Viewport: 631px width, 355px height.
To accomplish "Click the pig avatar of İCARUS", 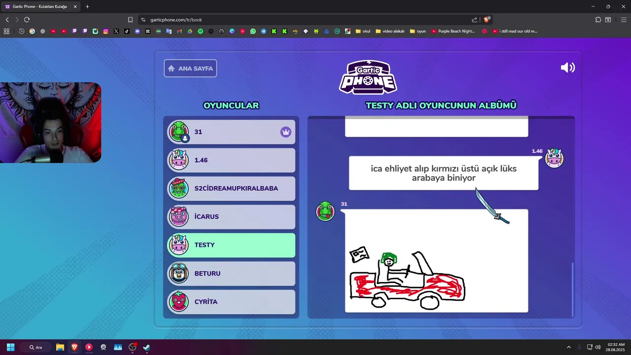I will coord(178,216).
